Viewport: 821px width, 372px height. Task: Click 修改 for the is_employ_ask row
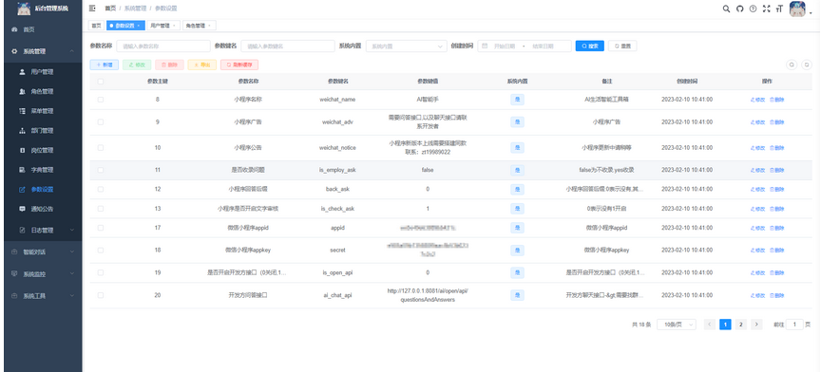pyautogui.click(x=757, y=170)
